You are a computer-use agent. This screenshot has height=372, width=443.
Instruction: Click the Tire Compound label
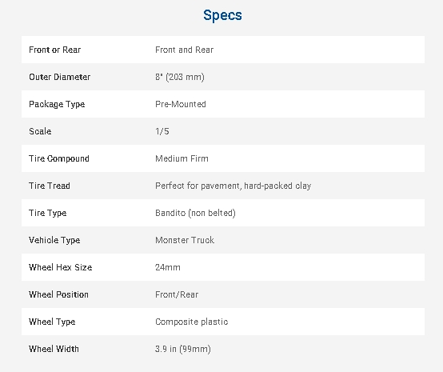[59, 158]
